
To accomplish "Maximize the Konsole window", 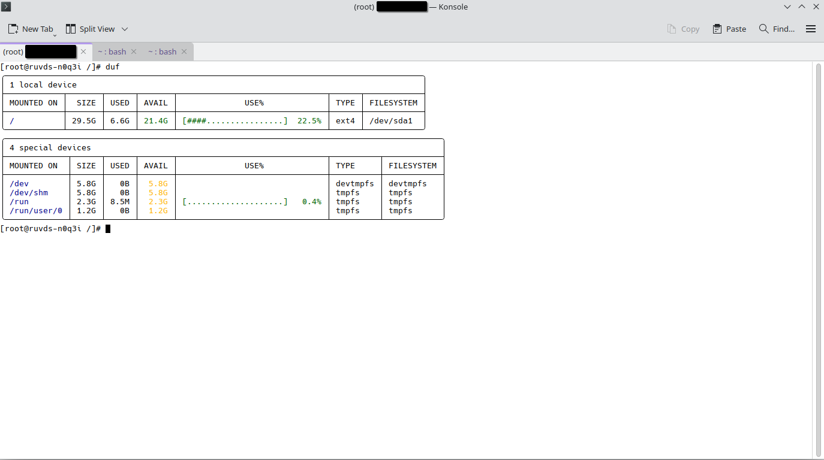I will (x=802, y=7).
